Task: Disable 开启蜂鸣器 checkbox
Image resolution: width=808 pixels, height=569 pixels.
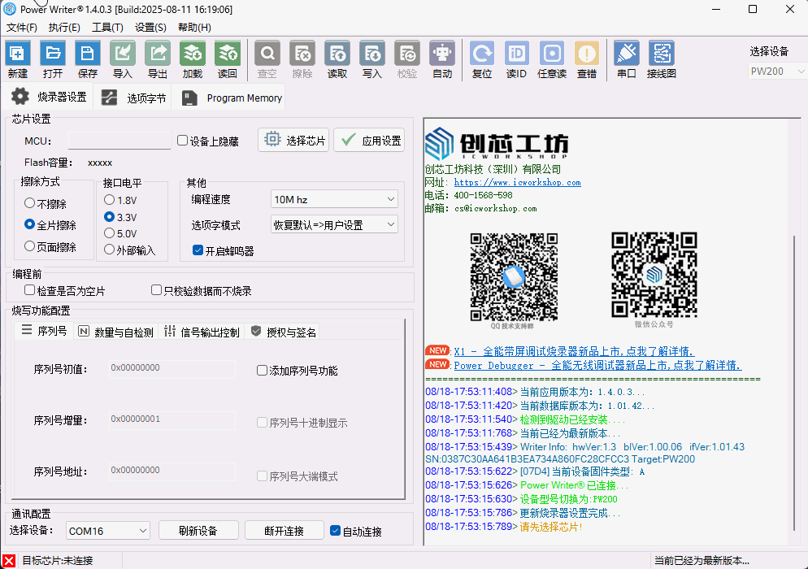Action: pyautogui.click(x=198, y=250)
